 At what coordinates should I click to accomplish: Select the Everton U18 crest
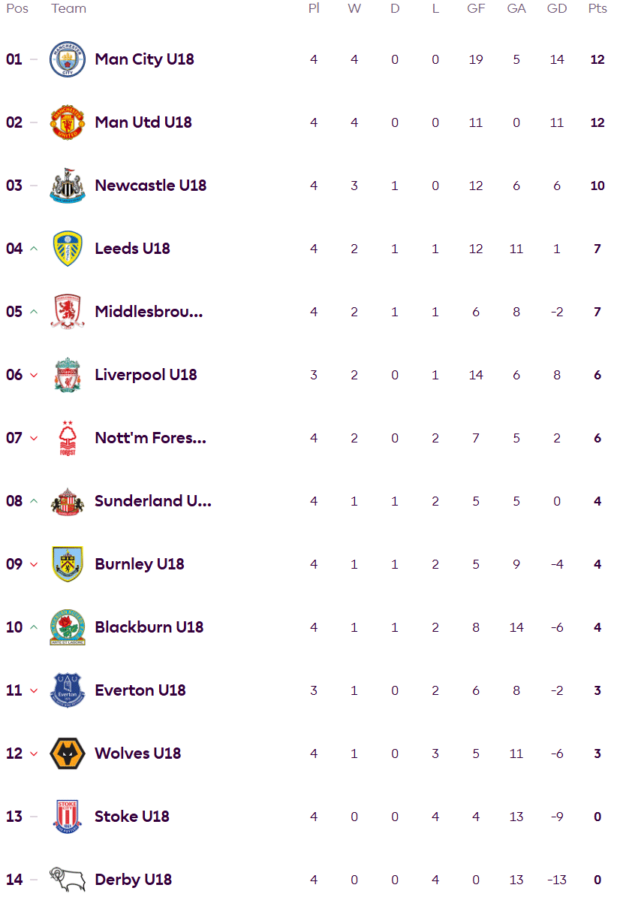(68, 690)
